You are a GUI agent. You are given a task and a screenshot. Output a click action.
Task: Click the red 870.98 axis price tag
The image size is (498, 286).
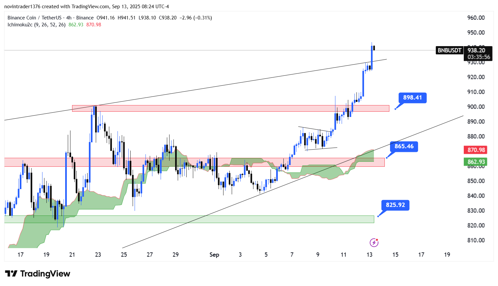(x=476, y=150)
